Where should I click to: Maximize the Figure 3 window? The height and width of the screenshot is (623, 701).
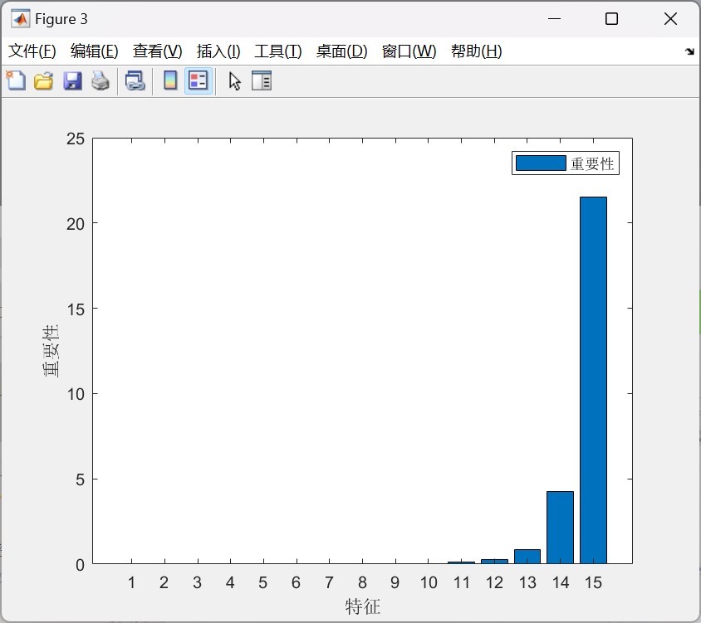pyautogui.click(x=611, y=19)
